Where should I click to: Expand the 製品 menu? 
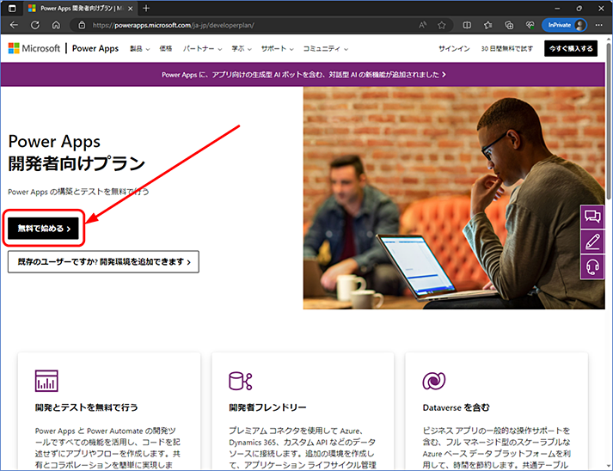[139, 49]
